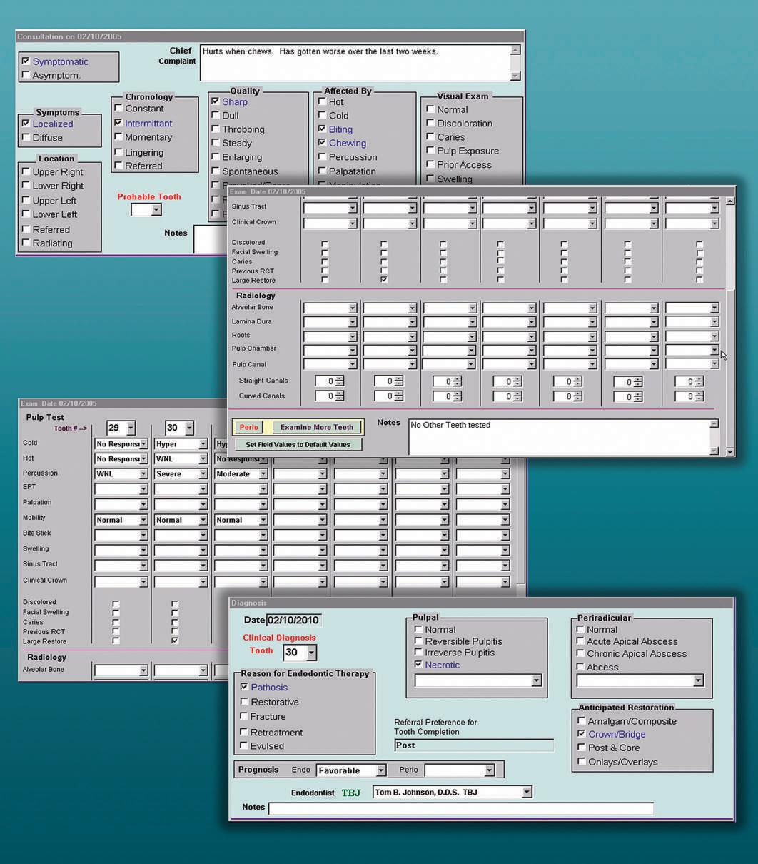Viewport: 758px width, 864px height.
Task: Click into the Chief Complaint text box
Action: point(355,63)
